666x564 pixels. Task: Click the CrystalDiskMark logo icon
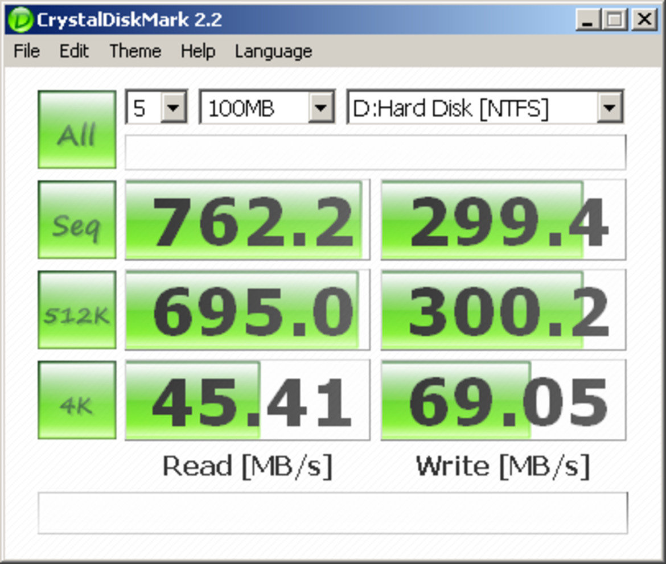(19, 19)
